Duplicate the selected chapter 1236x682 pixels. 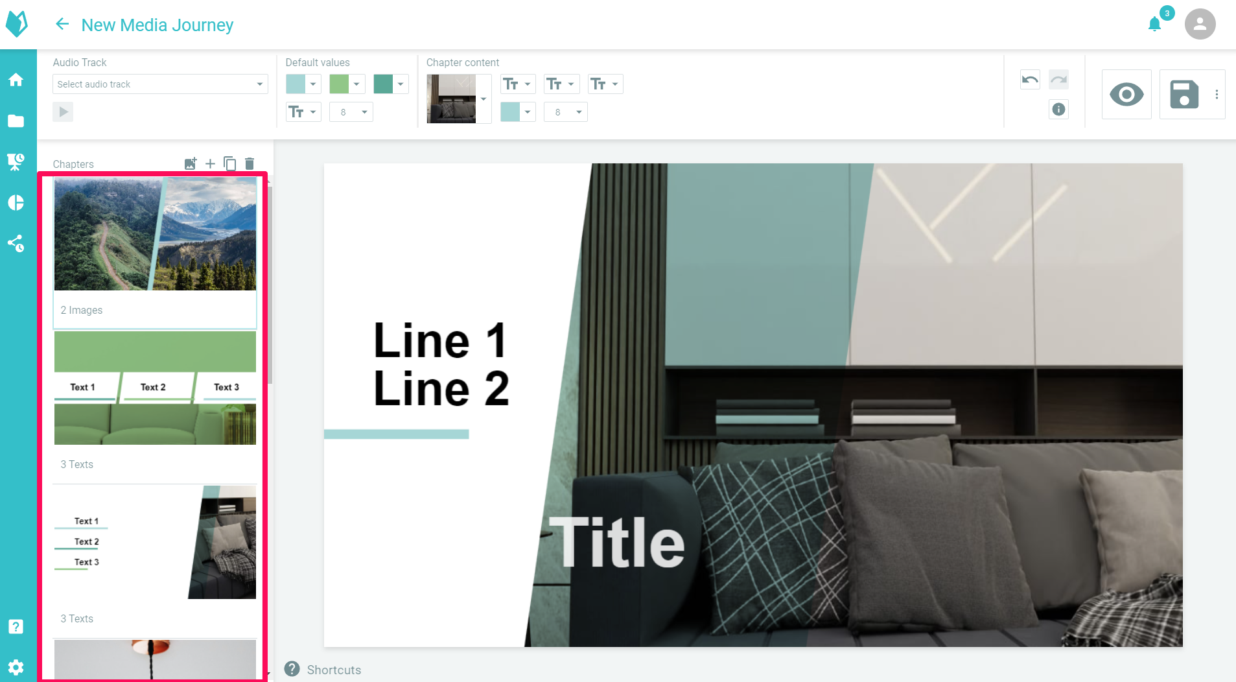click(x=229, y=164)
